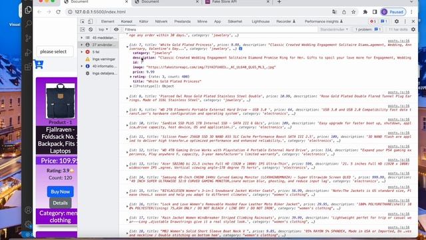
Task: Switch to Lighthouse tab
Action: [260, 21]
